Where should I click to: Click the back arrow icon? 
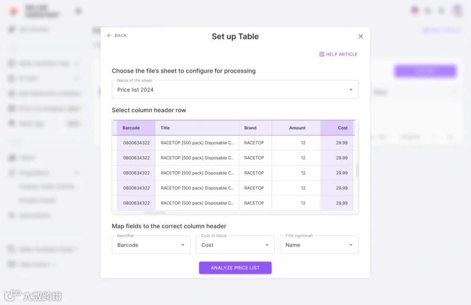[109, 36]
